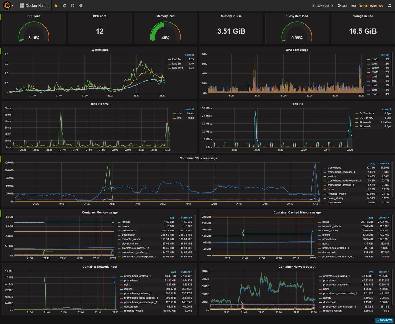This screenshot has height=324, width=395.
Task: Open the Container CPU core usage title dropdown
Action: pos(198,158)
